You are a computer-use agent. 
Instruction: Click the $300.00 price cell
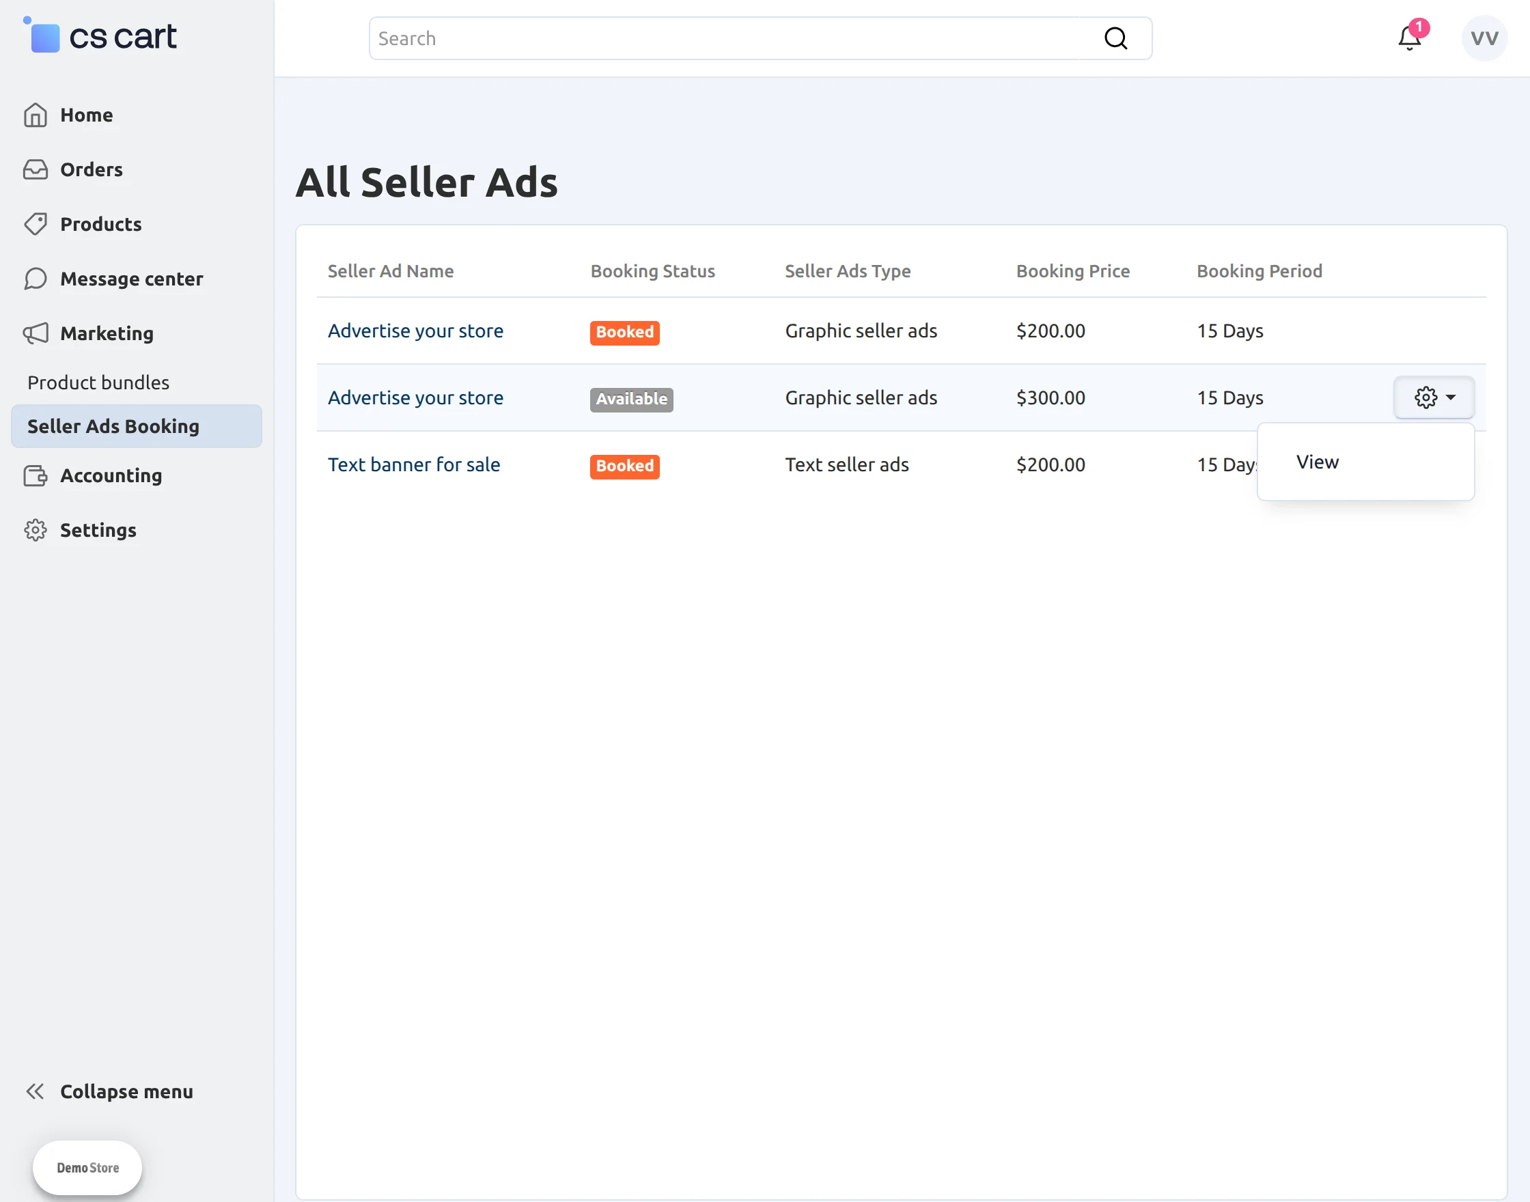coord(1051,397)
